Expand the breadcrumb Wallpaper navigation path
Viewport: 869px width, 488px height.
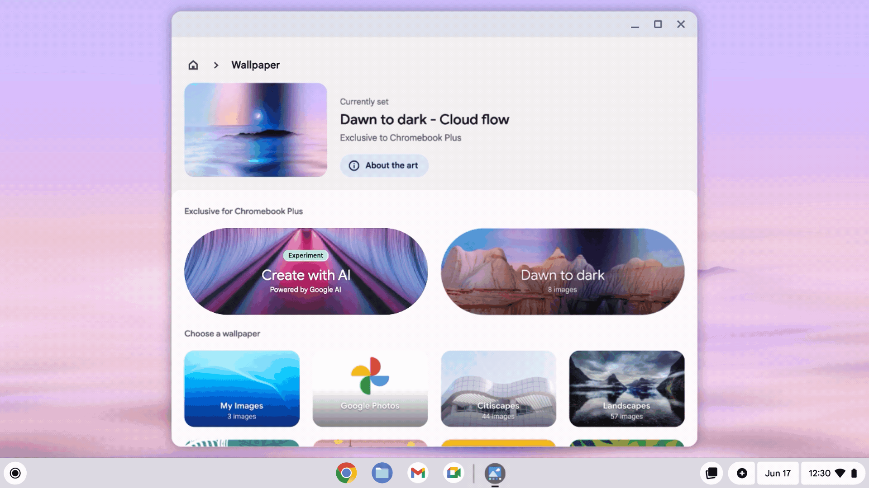216,65
